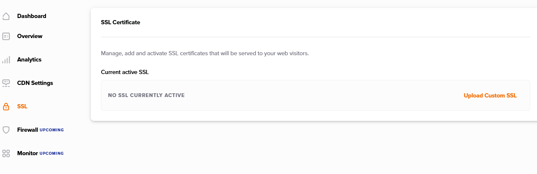Click the Overview card icon
Image resolution: width=537 pixels, height=174 pixels.
tap(6, 36)
